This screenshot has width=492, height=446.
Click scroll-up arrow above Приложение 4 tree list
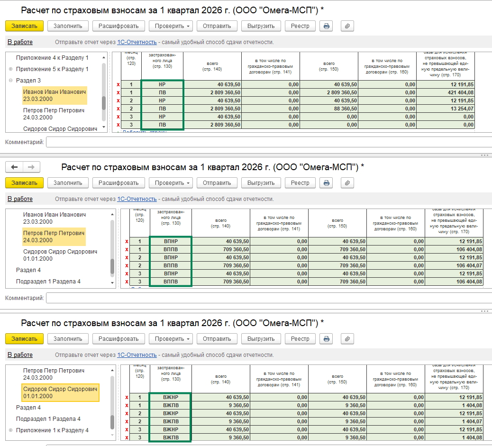tap(104, 56)
